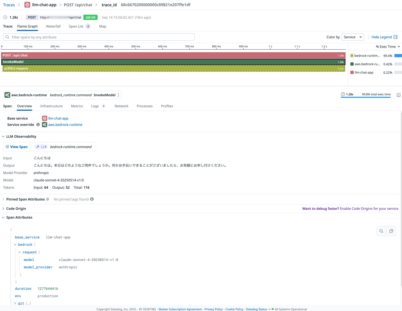Screen dimensions: 402x311
Task: Click the aws.bedrock-runtime icon in span header
Action: point(7,95)
